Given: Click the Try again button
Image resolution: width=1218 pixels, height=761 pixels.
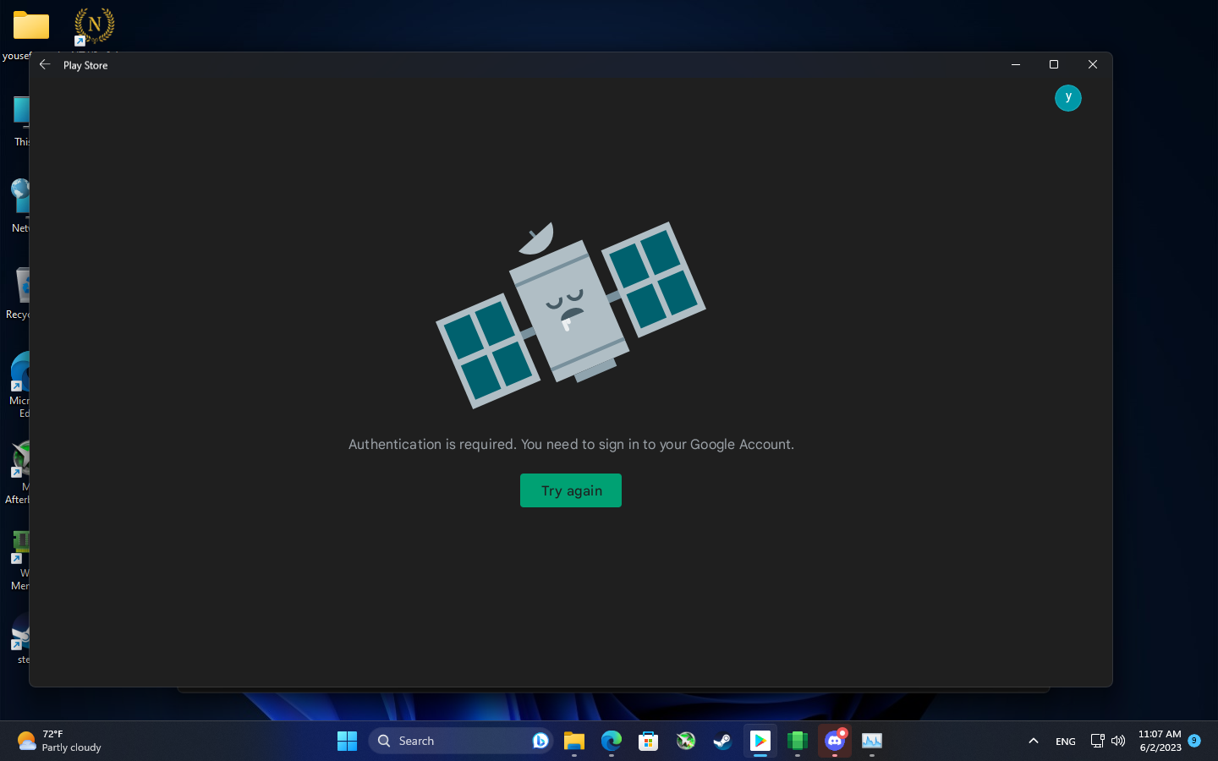Looking at the screenshot, I should pos(571,490).
